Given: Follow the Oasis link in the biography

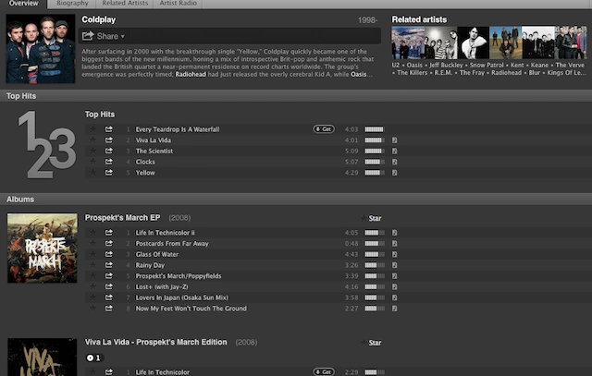Looking at the screenshot, I should click(x=358, y=74).
